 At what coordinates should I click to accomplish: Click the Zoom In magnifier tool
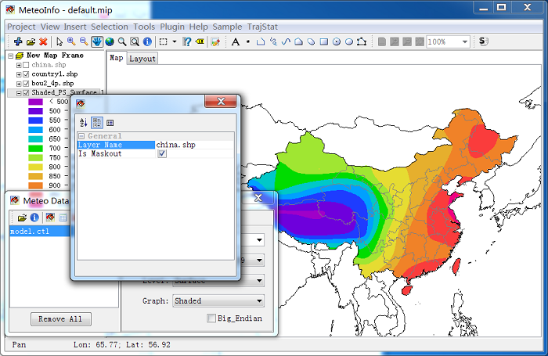point(71,41)
